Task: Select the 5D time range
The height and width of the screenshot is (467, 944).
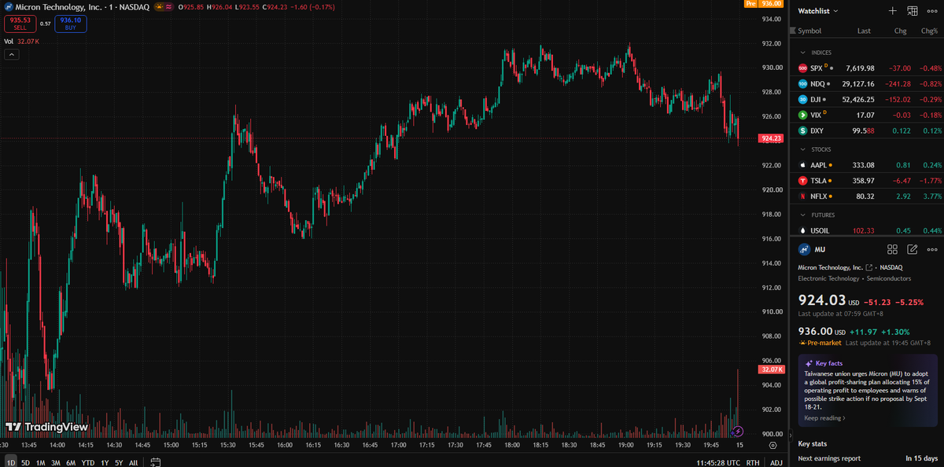Action: (25, 462)
